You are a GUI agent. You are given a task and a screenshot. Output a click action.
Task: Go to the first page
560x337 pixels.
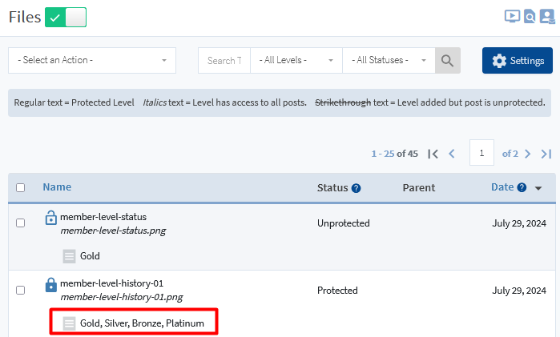click(433, 154)
